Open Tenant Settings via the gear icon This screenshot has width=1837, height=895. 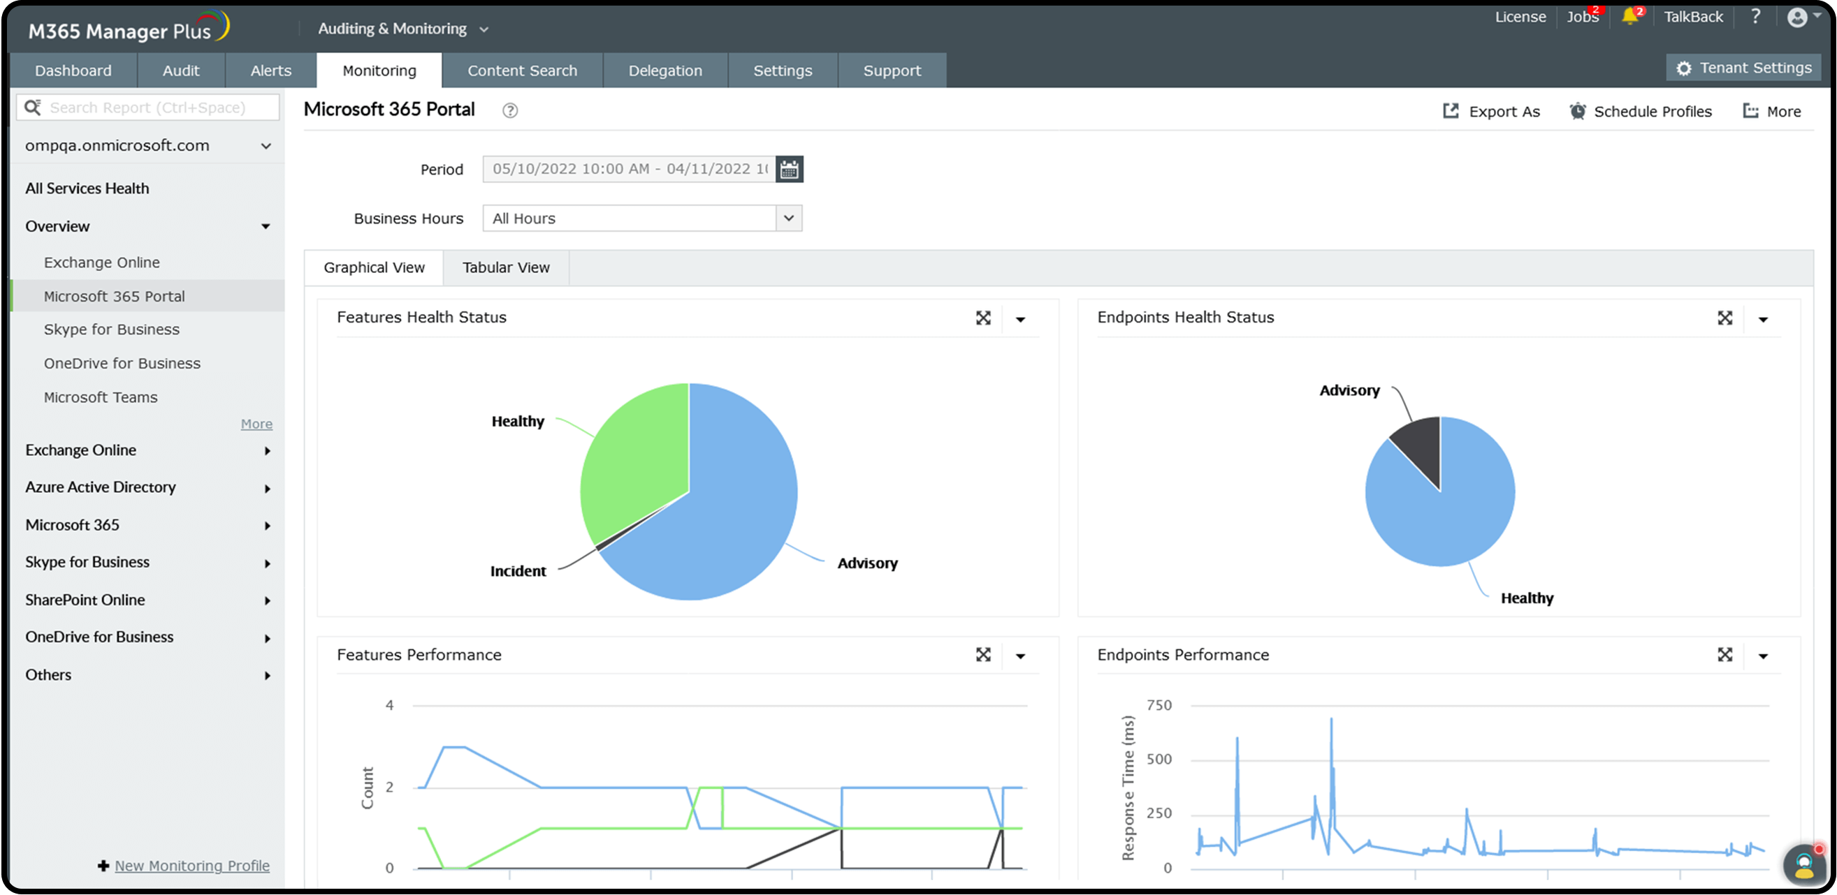(1685, 68)
